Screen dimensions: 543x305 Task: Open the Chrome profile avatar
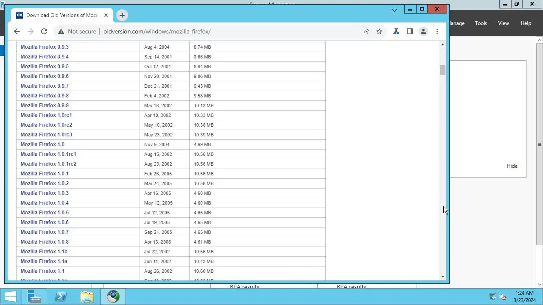pos(423,31)
